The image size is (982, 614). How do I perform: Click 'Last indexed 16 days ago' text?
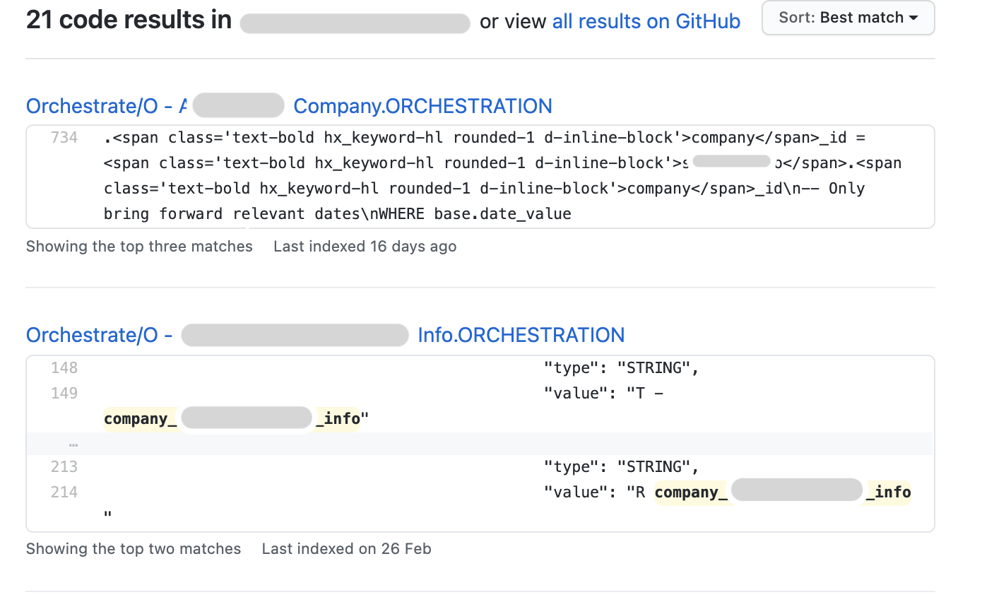[365, 247]
